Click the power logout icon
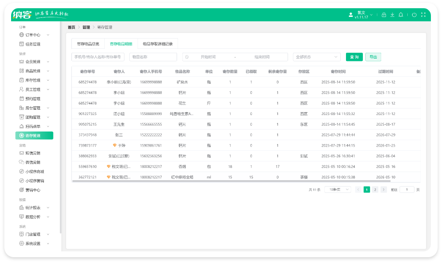The image size is (442, 263). point(414,15)
